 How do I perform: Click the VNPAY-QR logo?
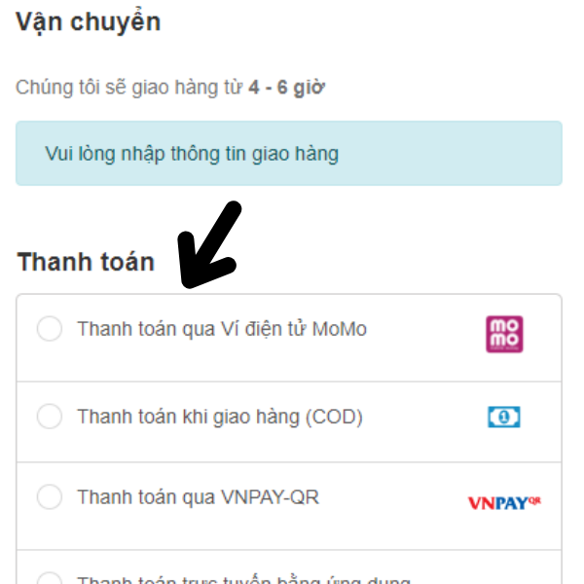point(503,502)
